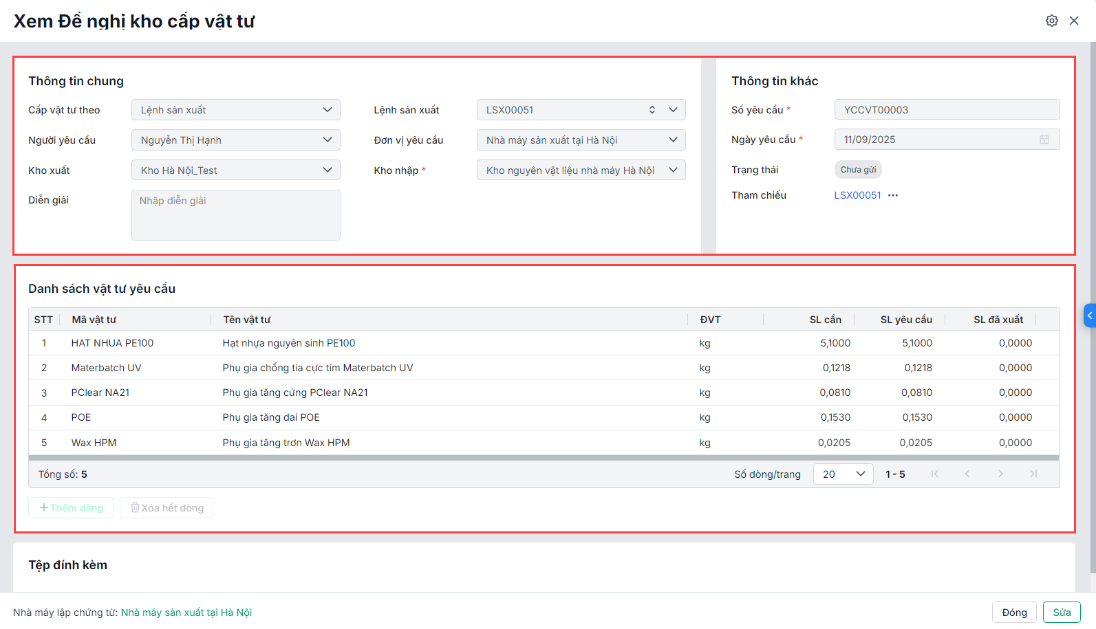Click into the Diễn giải text area
Image resolution: width=1096 pixels, height=629 pixels.
(235, 215)
